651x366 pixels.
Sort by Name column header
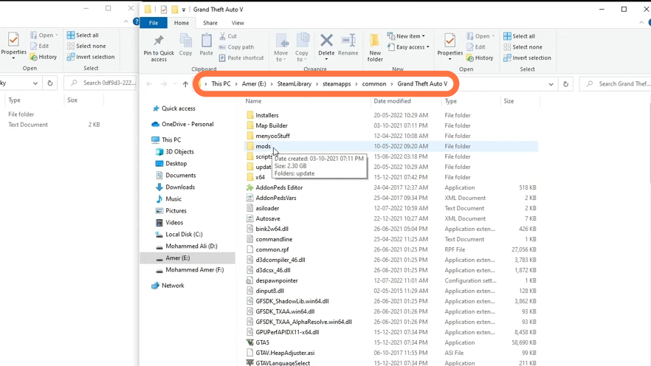coord(253,101)
